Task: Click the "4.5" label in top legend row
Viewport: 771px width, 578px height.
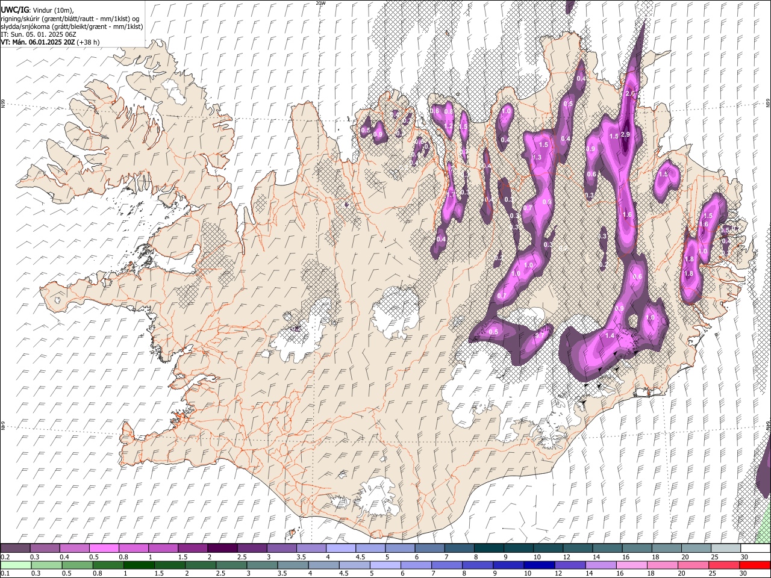Action: coord(360,557)
